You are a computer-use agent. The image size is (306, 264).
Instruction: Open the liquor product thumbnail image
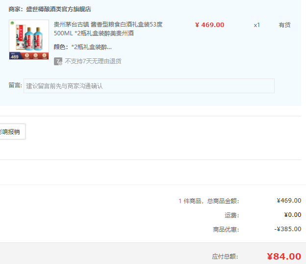coord(29,40)
